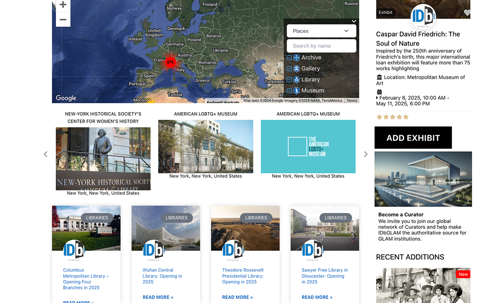Go to next carousel slide
504x303 pixels.
[x=365, y=154]
